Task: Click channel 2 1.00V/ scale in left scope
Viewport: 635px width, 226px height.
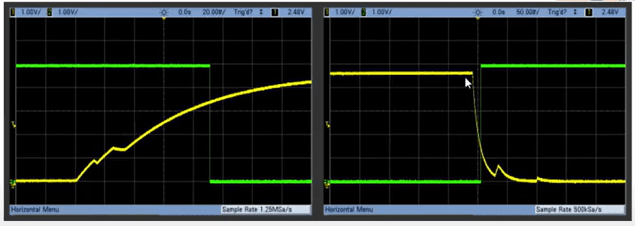Action: click(x=68, y=13)
